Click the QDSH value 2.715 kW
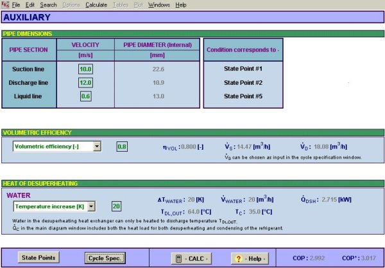The height and width of the screenshot is (268, 385). [329, 200]
